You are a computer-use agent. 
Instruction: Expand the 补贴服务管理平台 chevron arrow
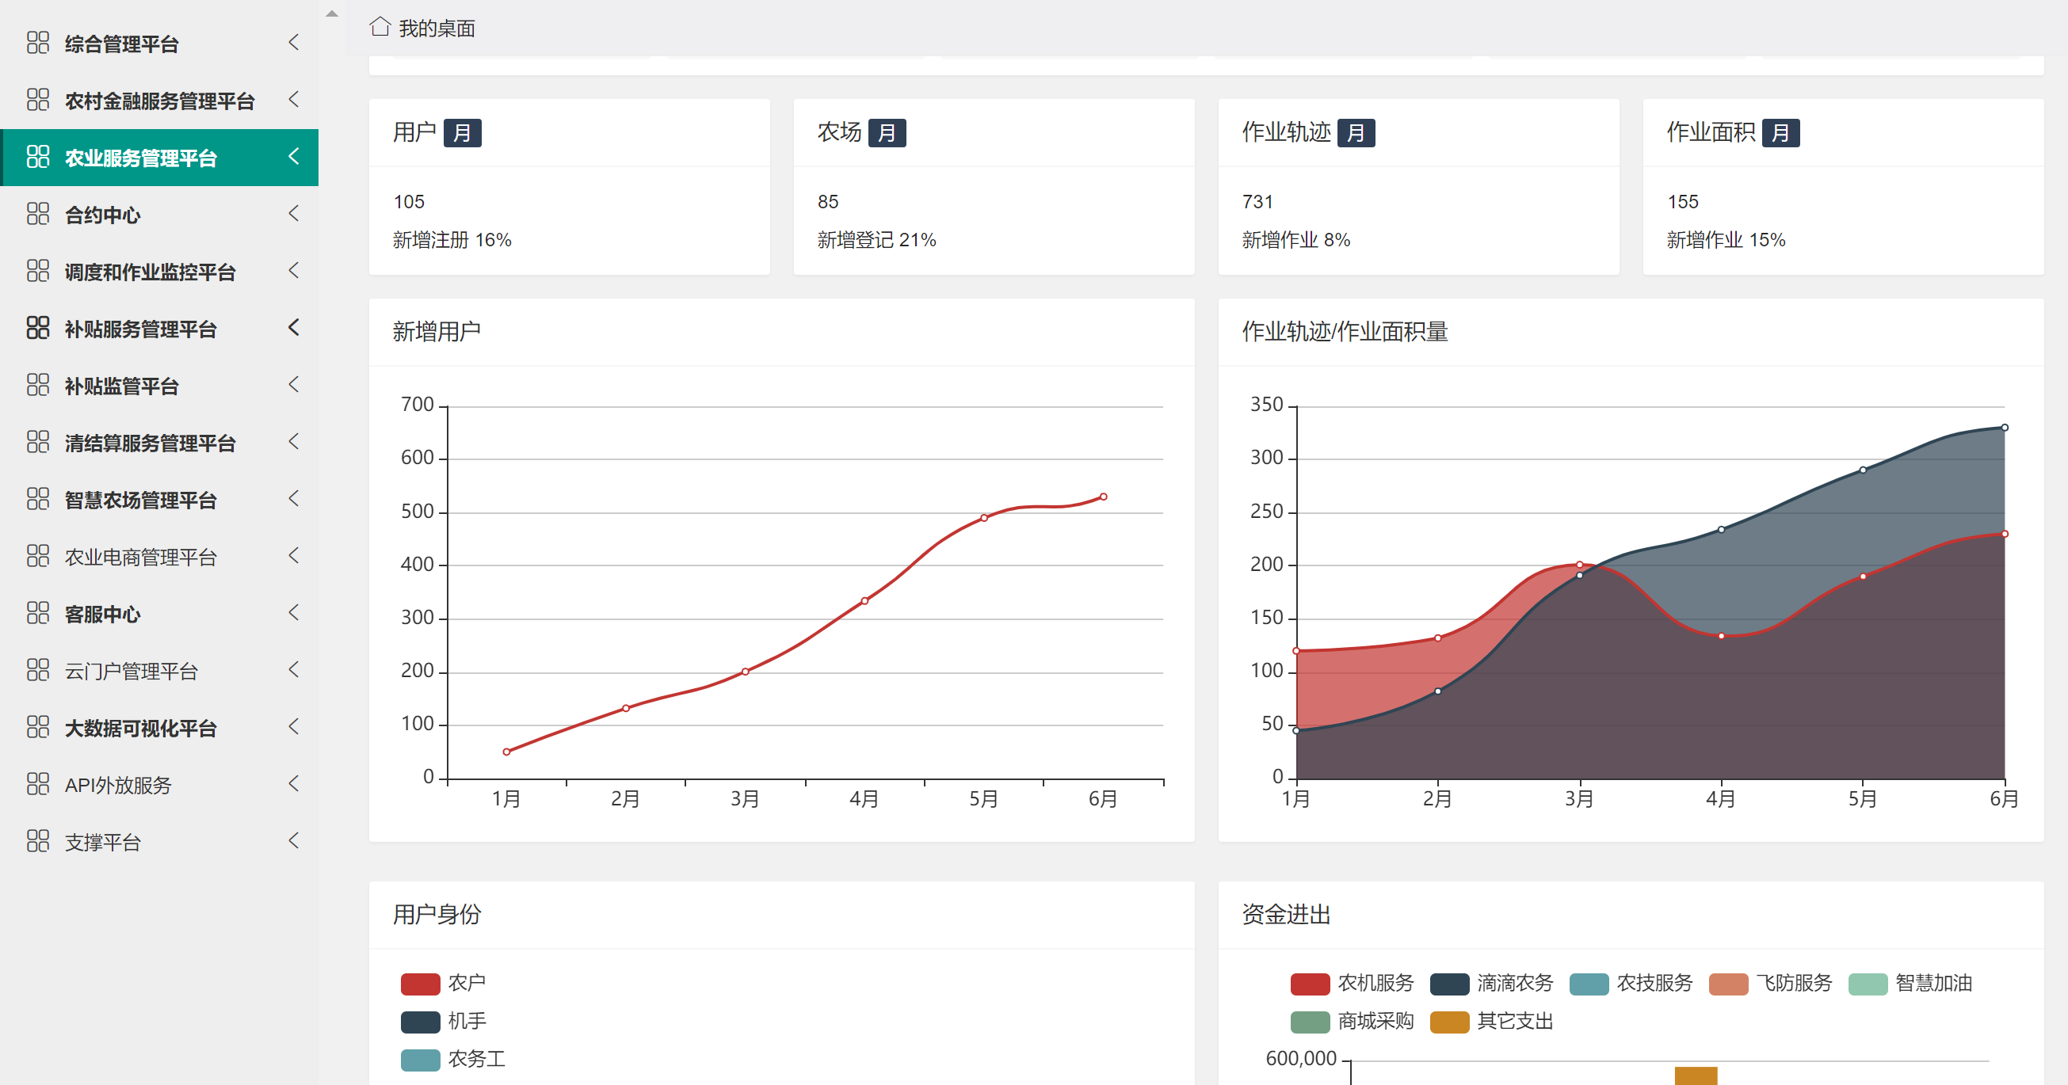coord(294,327)
